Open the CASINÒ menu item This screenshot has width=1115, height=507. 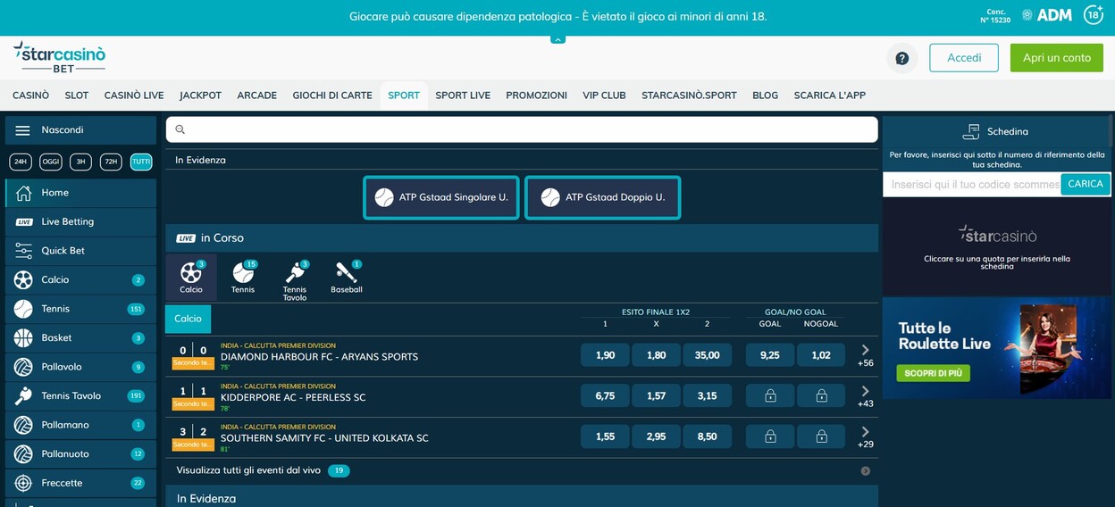click(30, 96)
